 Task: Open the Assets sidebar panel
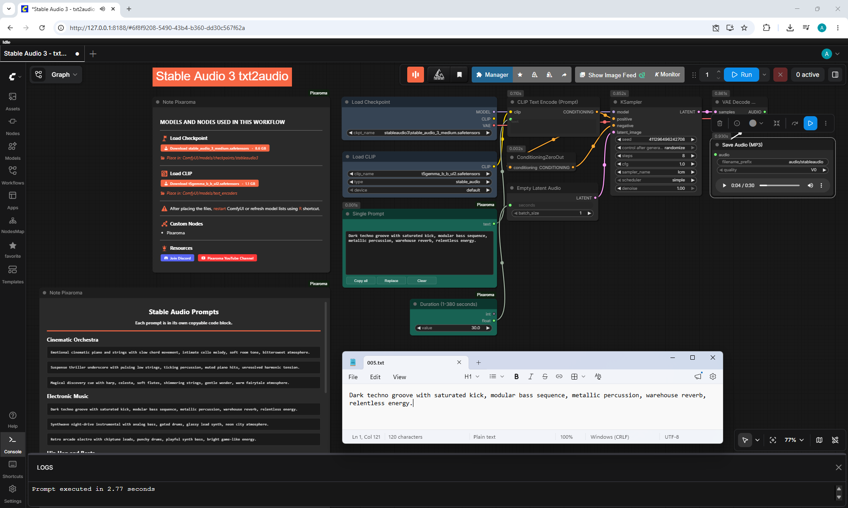click(13, 101)
